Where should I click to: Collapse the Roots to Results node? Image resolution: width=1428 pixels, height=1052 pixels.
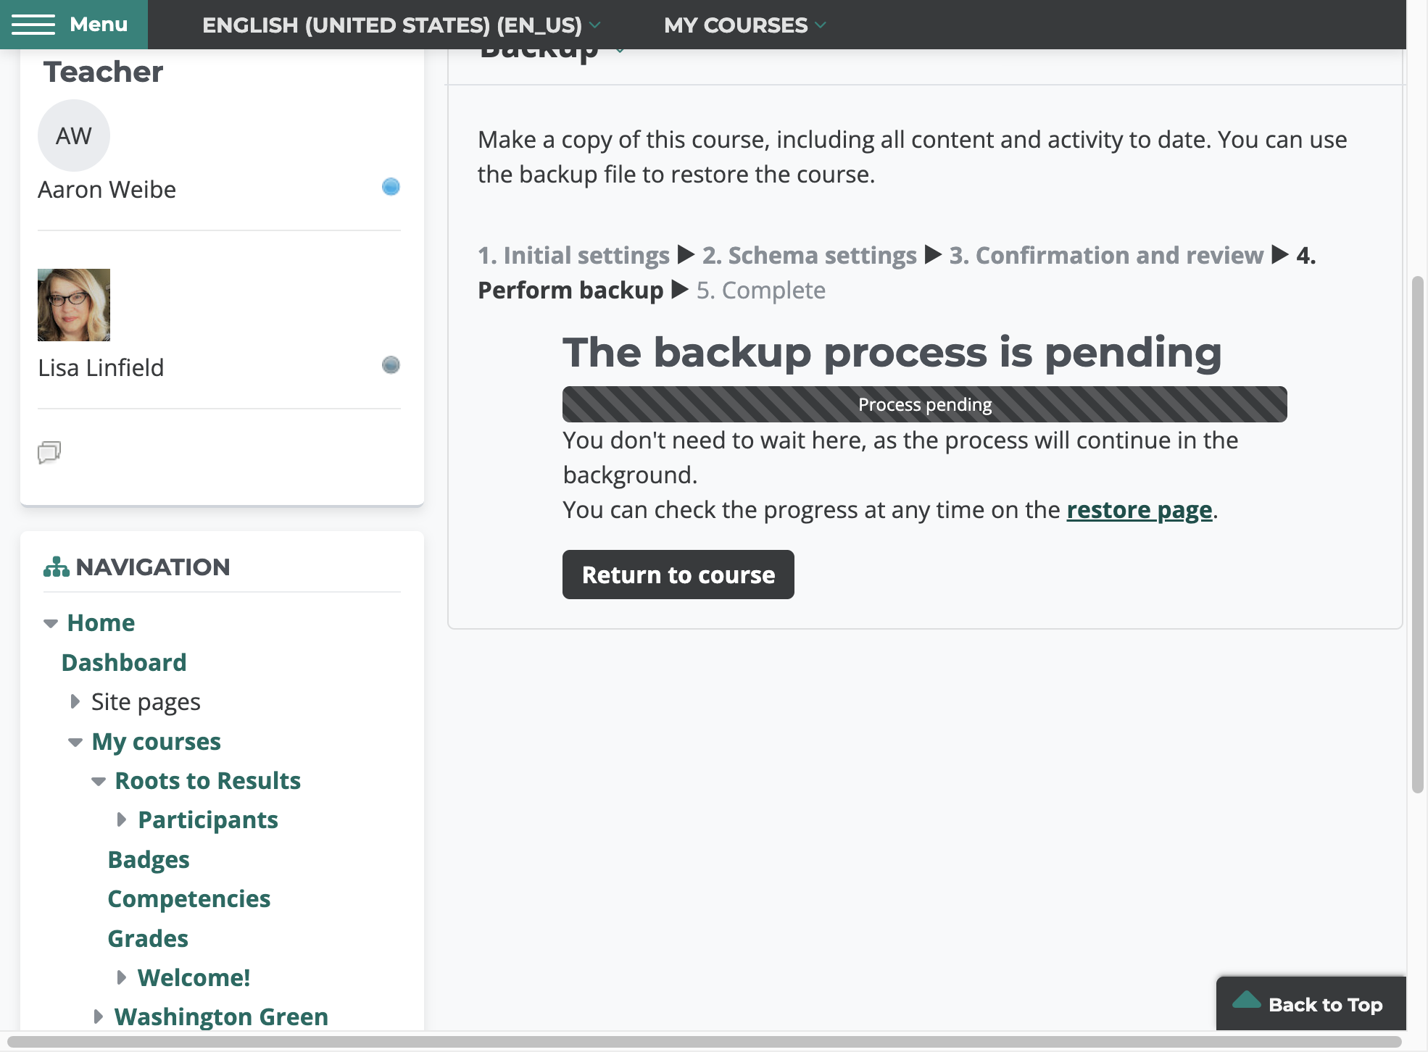coord(99,781)
